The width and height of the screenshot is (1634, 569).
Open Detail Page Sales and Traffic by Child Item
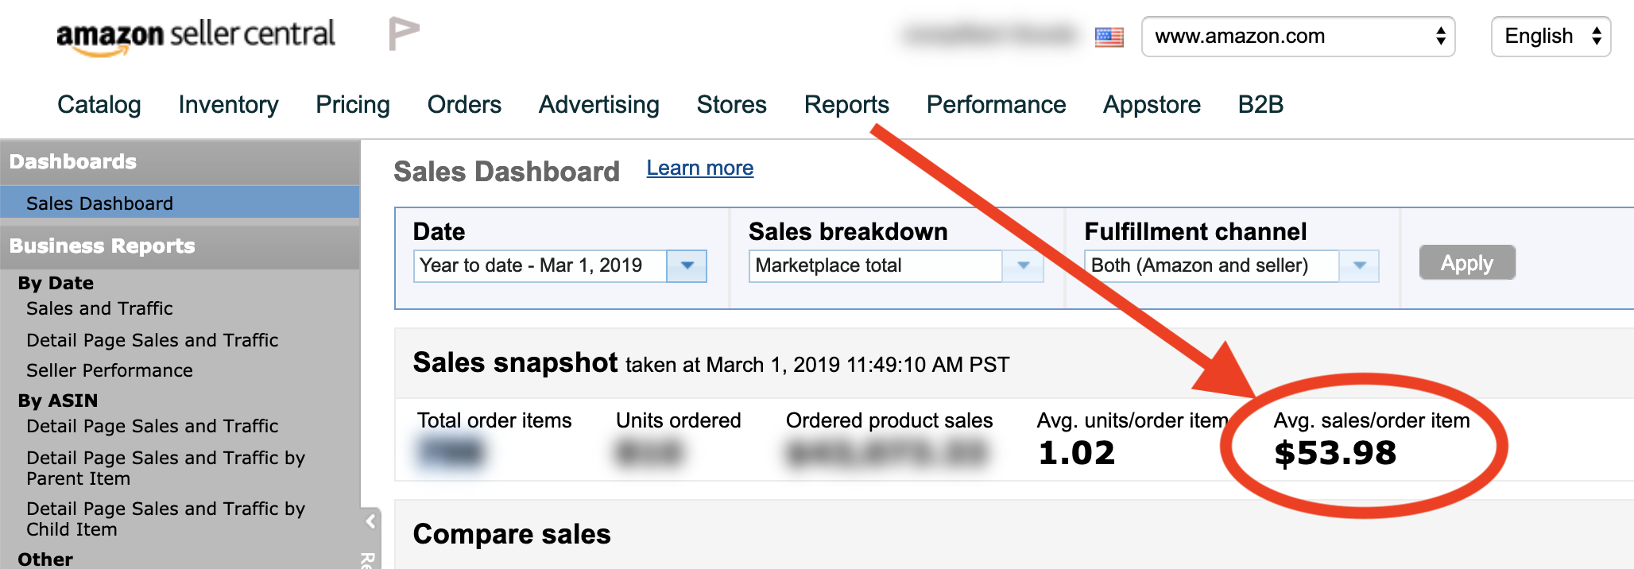pyautogui.click(x=165, y=519)
